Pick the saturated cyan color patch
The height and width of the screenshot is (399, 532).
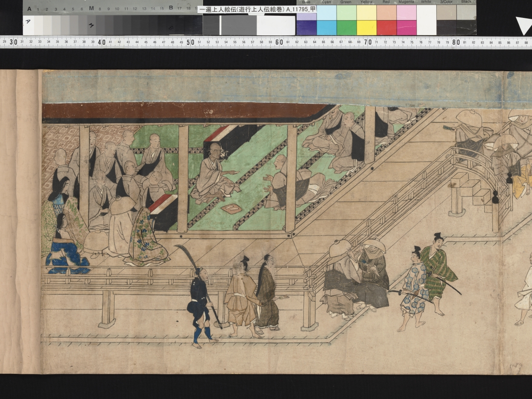[326, 28]
